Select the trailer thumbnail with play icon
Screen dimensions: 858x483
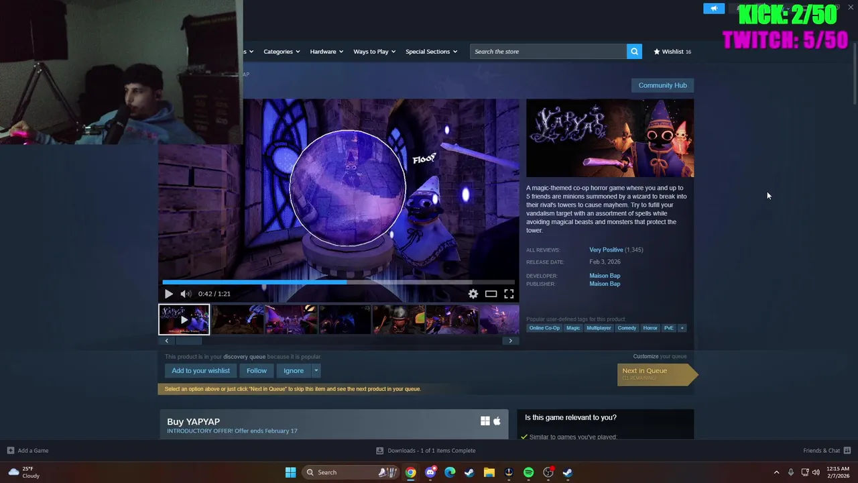184,319
